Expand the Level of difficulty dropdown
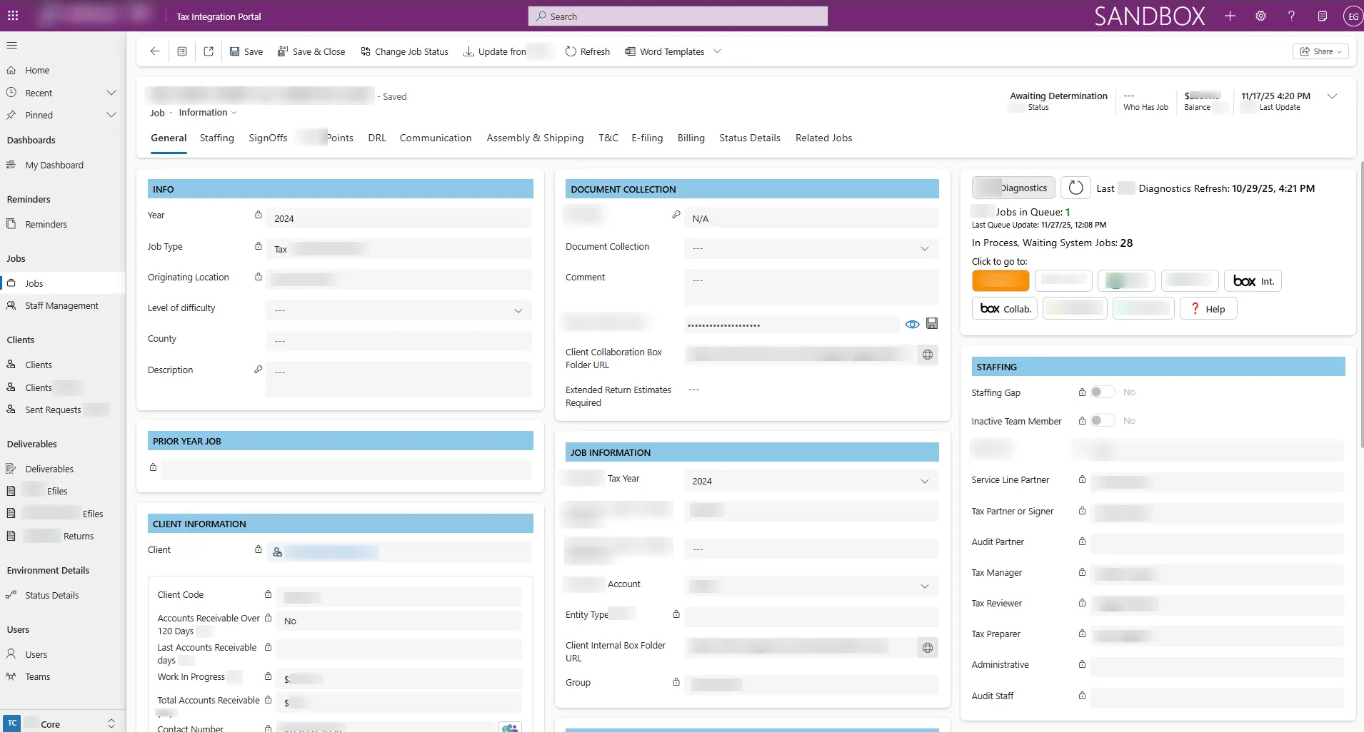The image size is (1364, 732). tap(518, 310)
